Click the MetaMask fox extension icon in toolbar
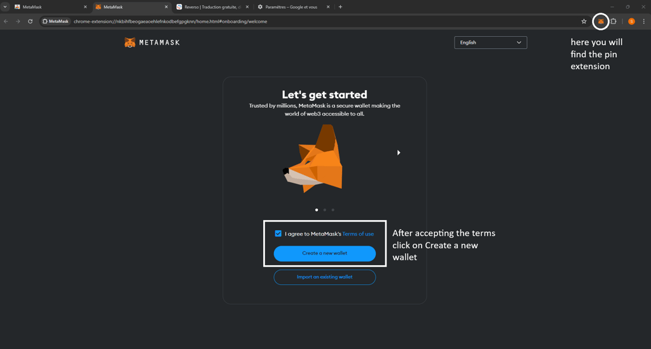Viewport: 651px width, 349px height. pyautogui.click(x=600, y=22)
